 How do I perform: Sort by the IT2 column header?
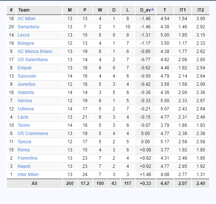click(201, 10)
